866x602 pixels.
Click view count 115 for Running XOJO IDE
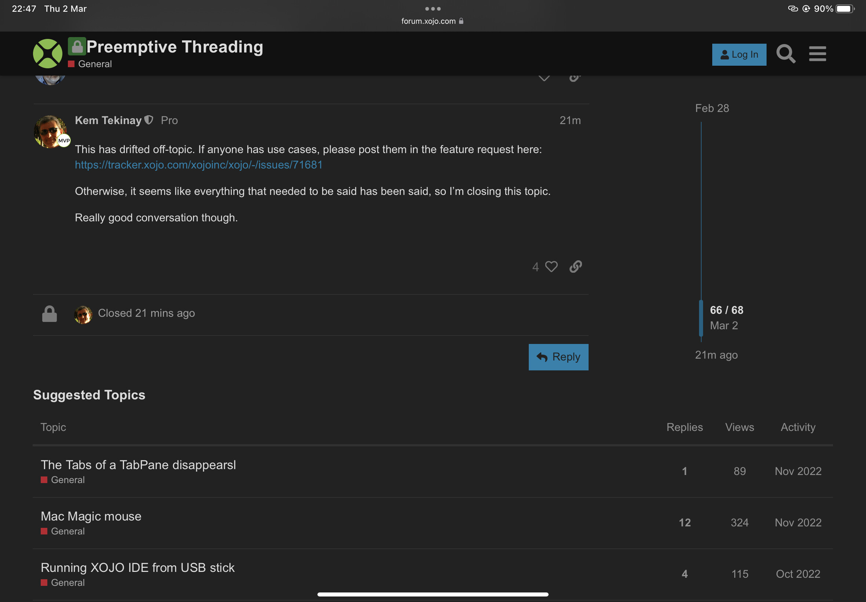click(x=740, y=574)
